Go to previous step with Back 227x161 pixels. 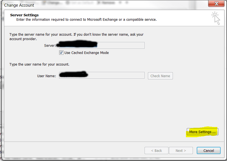coord(156,150)
